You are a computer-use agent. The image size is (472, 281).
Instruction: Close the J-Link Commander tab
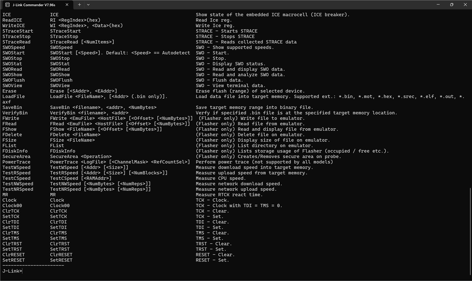(x=67, y=5)
